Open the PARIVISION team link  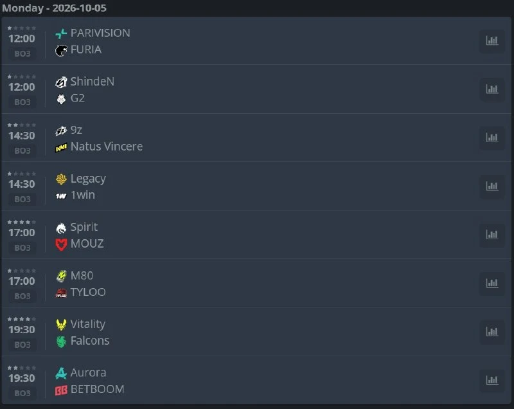100,33
